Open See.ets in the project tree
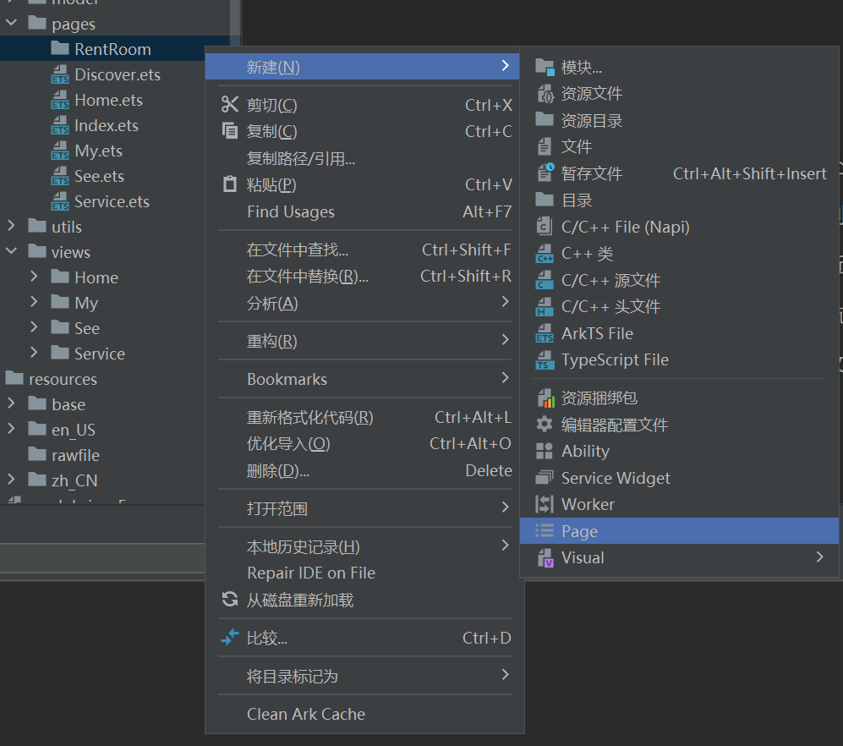 coord(99,176)
